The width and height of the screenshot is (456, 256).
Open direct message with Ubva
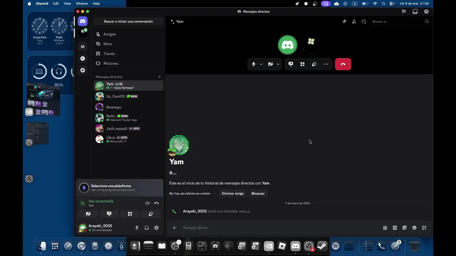click(128, 139)
